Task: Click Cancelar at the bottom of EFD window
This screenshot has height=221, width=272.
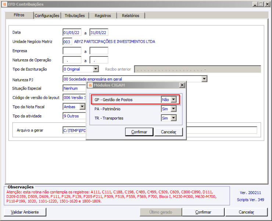Action: coord(246,212)
